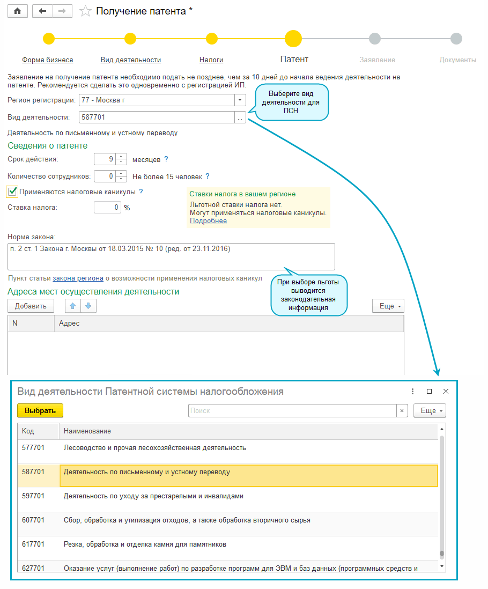Open the закона региона link
The height and width of the screenshot is (589, 488).
click(78, 278)
